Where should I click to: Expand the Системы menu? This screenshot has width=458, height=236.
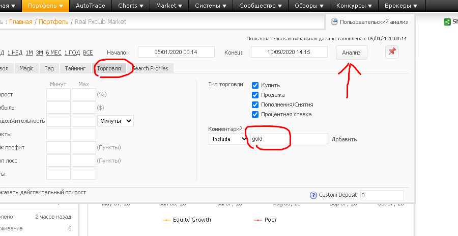click(211, 6)
